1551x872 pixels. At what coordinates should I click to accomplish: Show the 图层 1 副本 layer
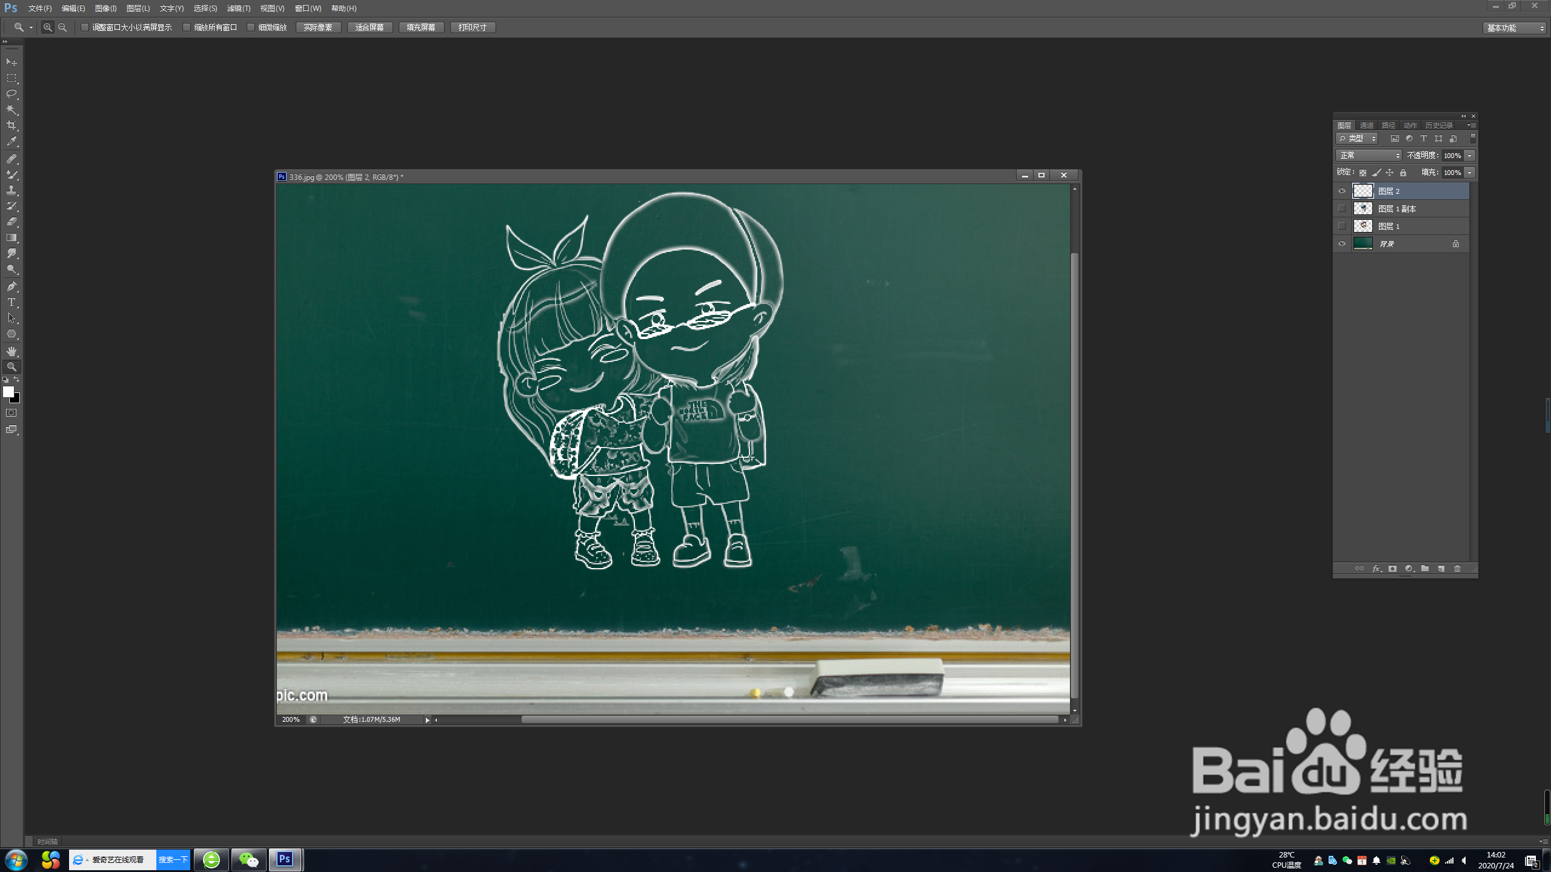pyautogui.click(x=1341, y=208)
